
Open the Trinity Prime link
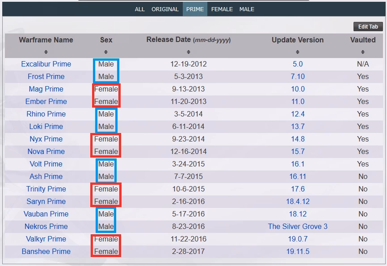pyautogui.click(x=46, y=189)
